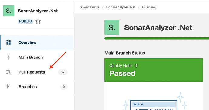Image resolution: width=209 pixels, height=110 pixels.
Task: Click the Pull Requests merge icon
Action: [x=8, y=72]
